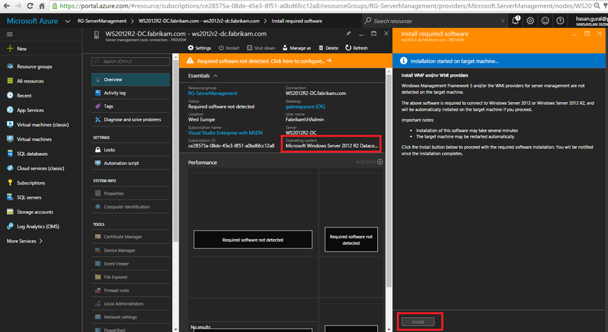Expand the Microsoft Azure dropdown chevron

pos(68,21)
